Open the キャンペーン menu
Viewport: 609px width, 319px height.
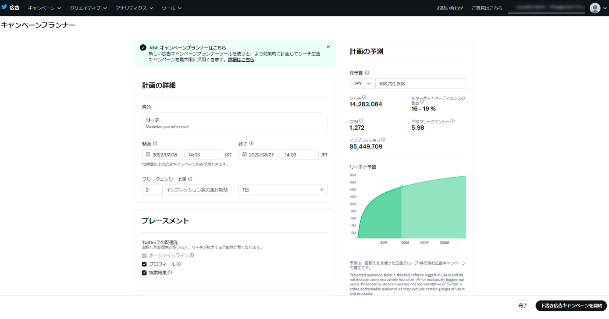click(x=44, y=8)
